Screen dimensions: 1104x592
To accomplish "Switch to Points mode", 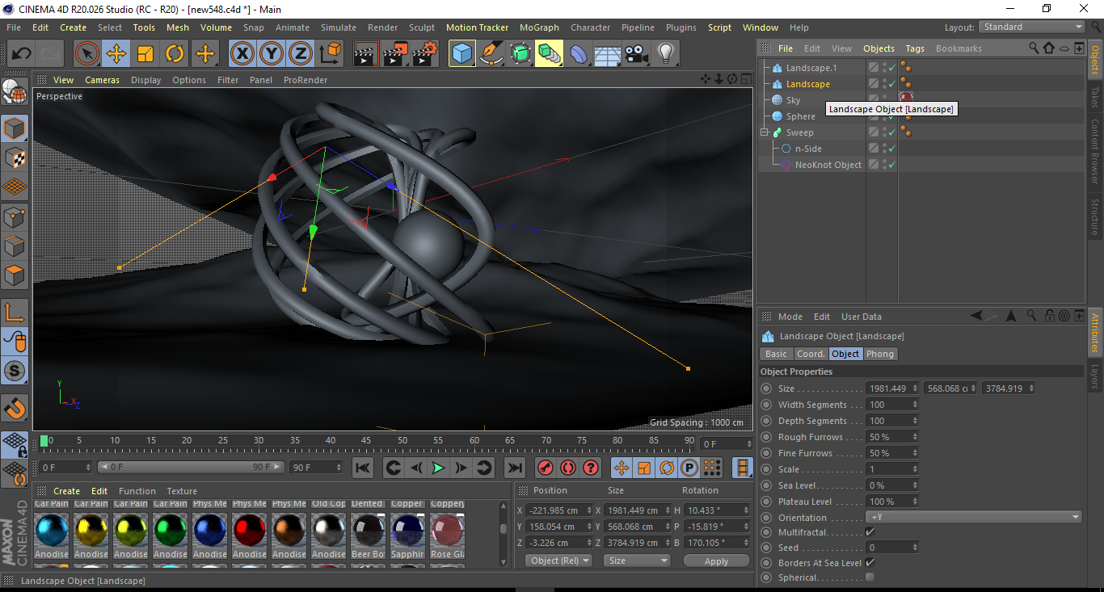I will tap(15, 216).
